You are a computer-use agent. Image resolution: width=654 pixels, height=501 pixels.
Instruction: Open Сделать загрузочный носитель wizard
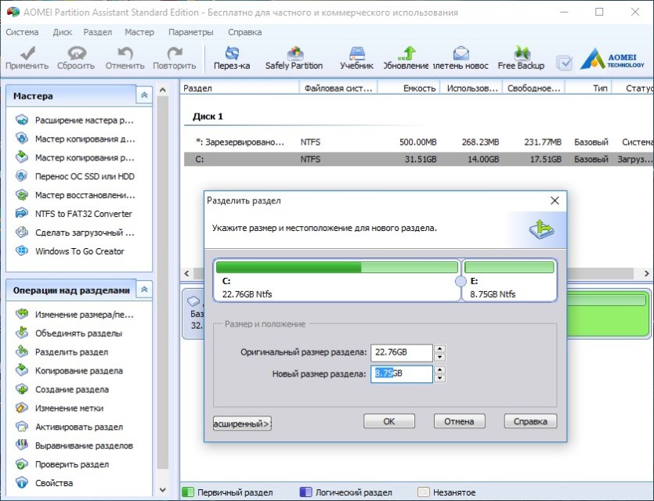point(74,232)
